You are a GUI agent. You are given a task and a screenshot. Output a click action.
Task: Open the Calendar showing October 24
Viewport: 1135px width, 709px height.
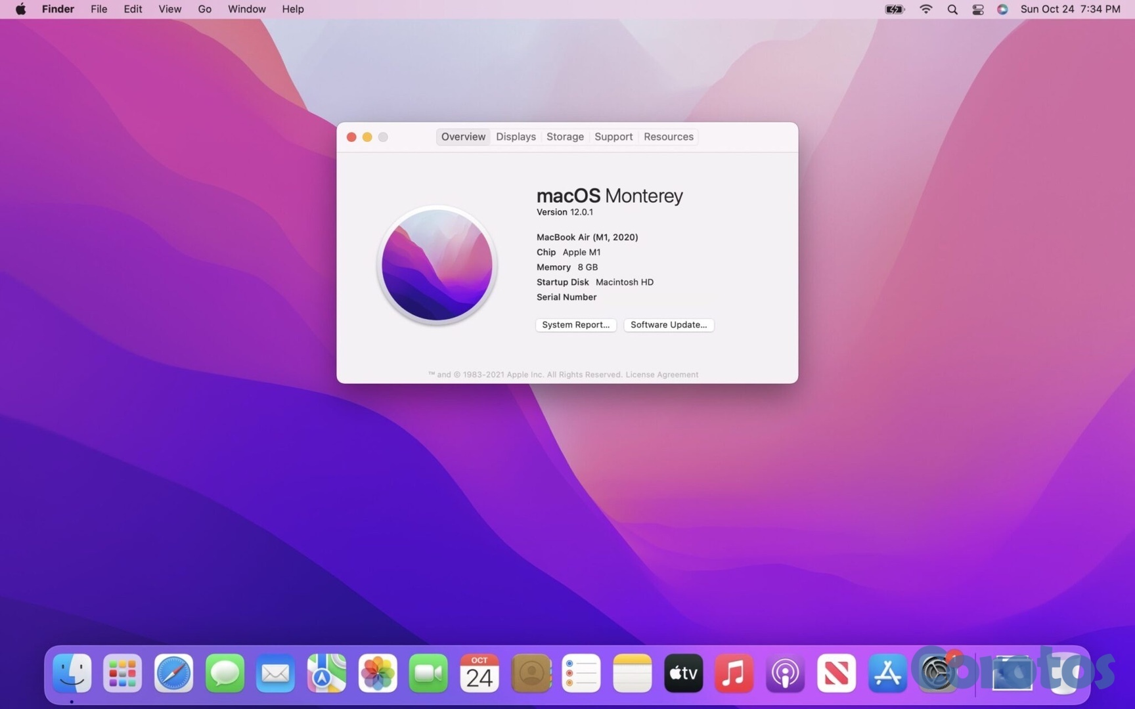(479, 673)
